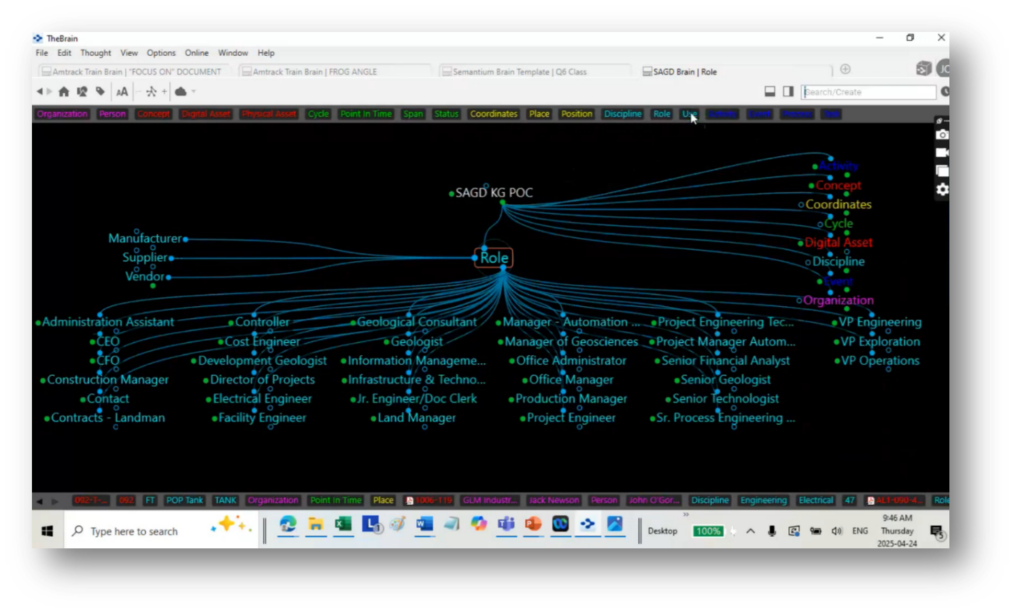The height and width of the screenshot is (613, 1014).
Task: Show hidden tray icons chevron
Action: (x=751, y=531)
